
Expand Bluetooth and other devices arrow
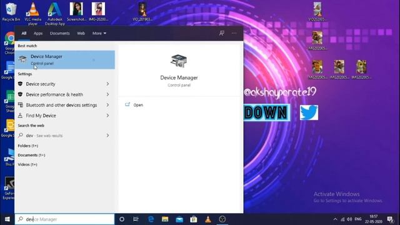tap(107, 105)
